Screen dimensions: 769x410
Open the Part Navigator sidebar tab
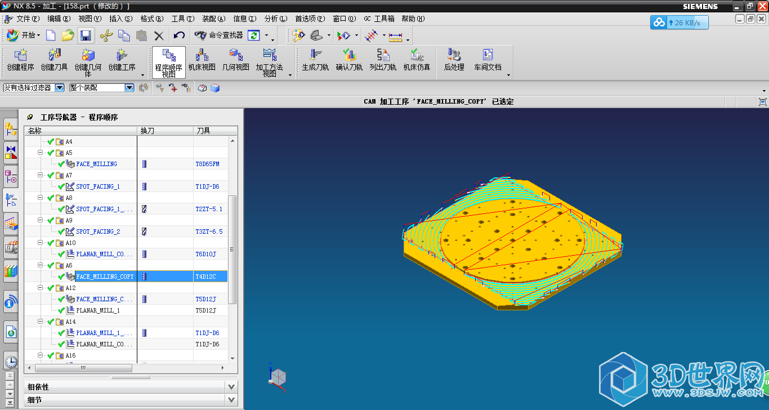11,177
